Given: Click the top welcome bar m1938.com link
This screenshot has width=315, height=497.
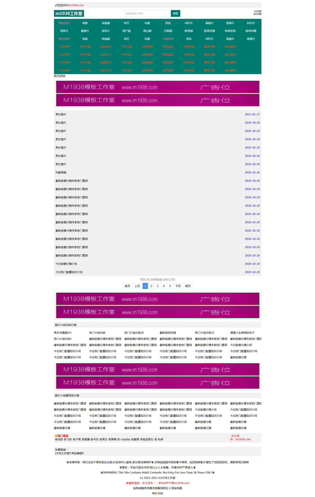Looking at the screenshot, I should 76,5.
